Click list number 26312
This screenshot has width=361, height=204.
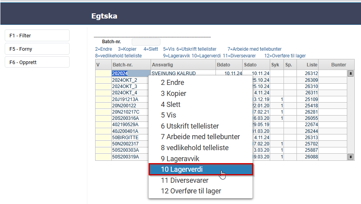click(x=311, y=74)
